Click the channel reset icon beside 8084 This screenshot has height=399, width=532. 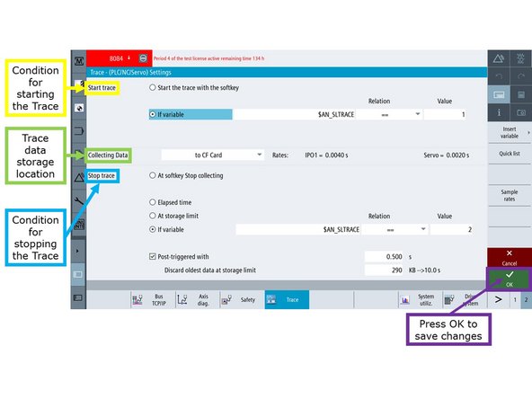(x=143, y=58)
